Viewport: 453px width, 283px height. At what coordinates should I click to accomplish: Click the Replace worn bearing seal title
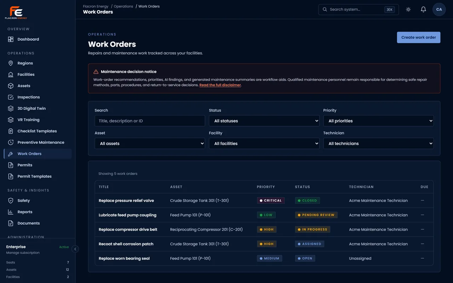pyautogui.click(x=124, y=259)
